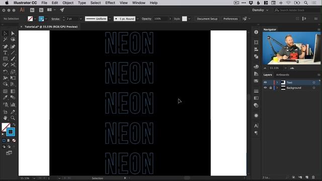This screenshot has height=181, width=322.
Task: Open the Character panel icon
Action: coord(256,126)
